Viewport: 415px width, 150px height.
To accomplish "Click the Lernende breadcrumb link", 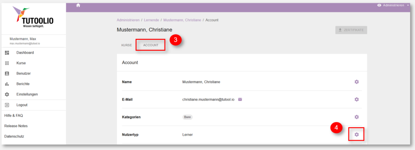I will [152, 20].
